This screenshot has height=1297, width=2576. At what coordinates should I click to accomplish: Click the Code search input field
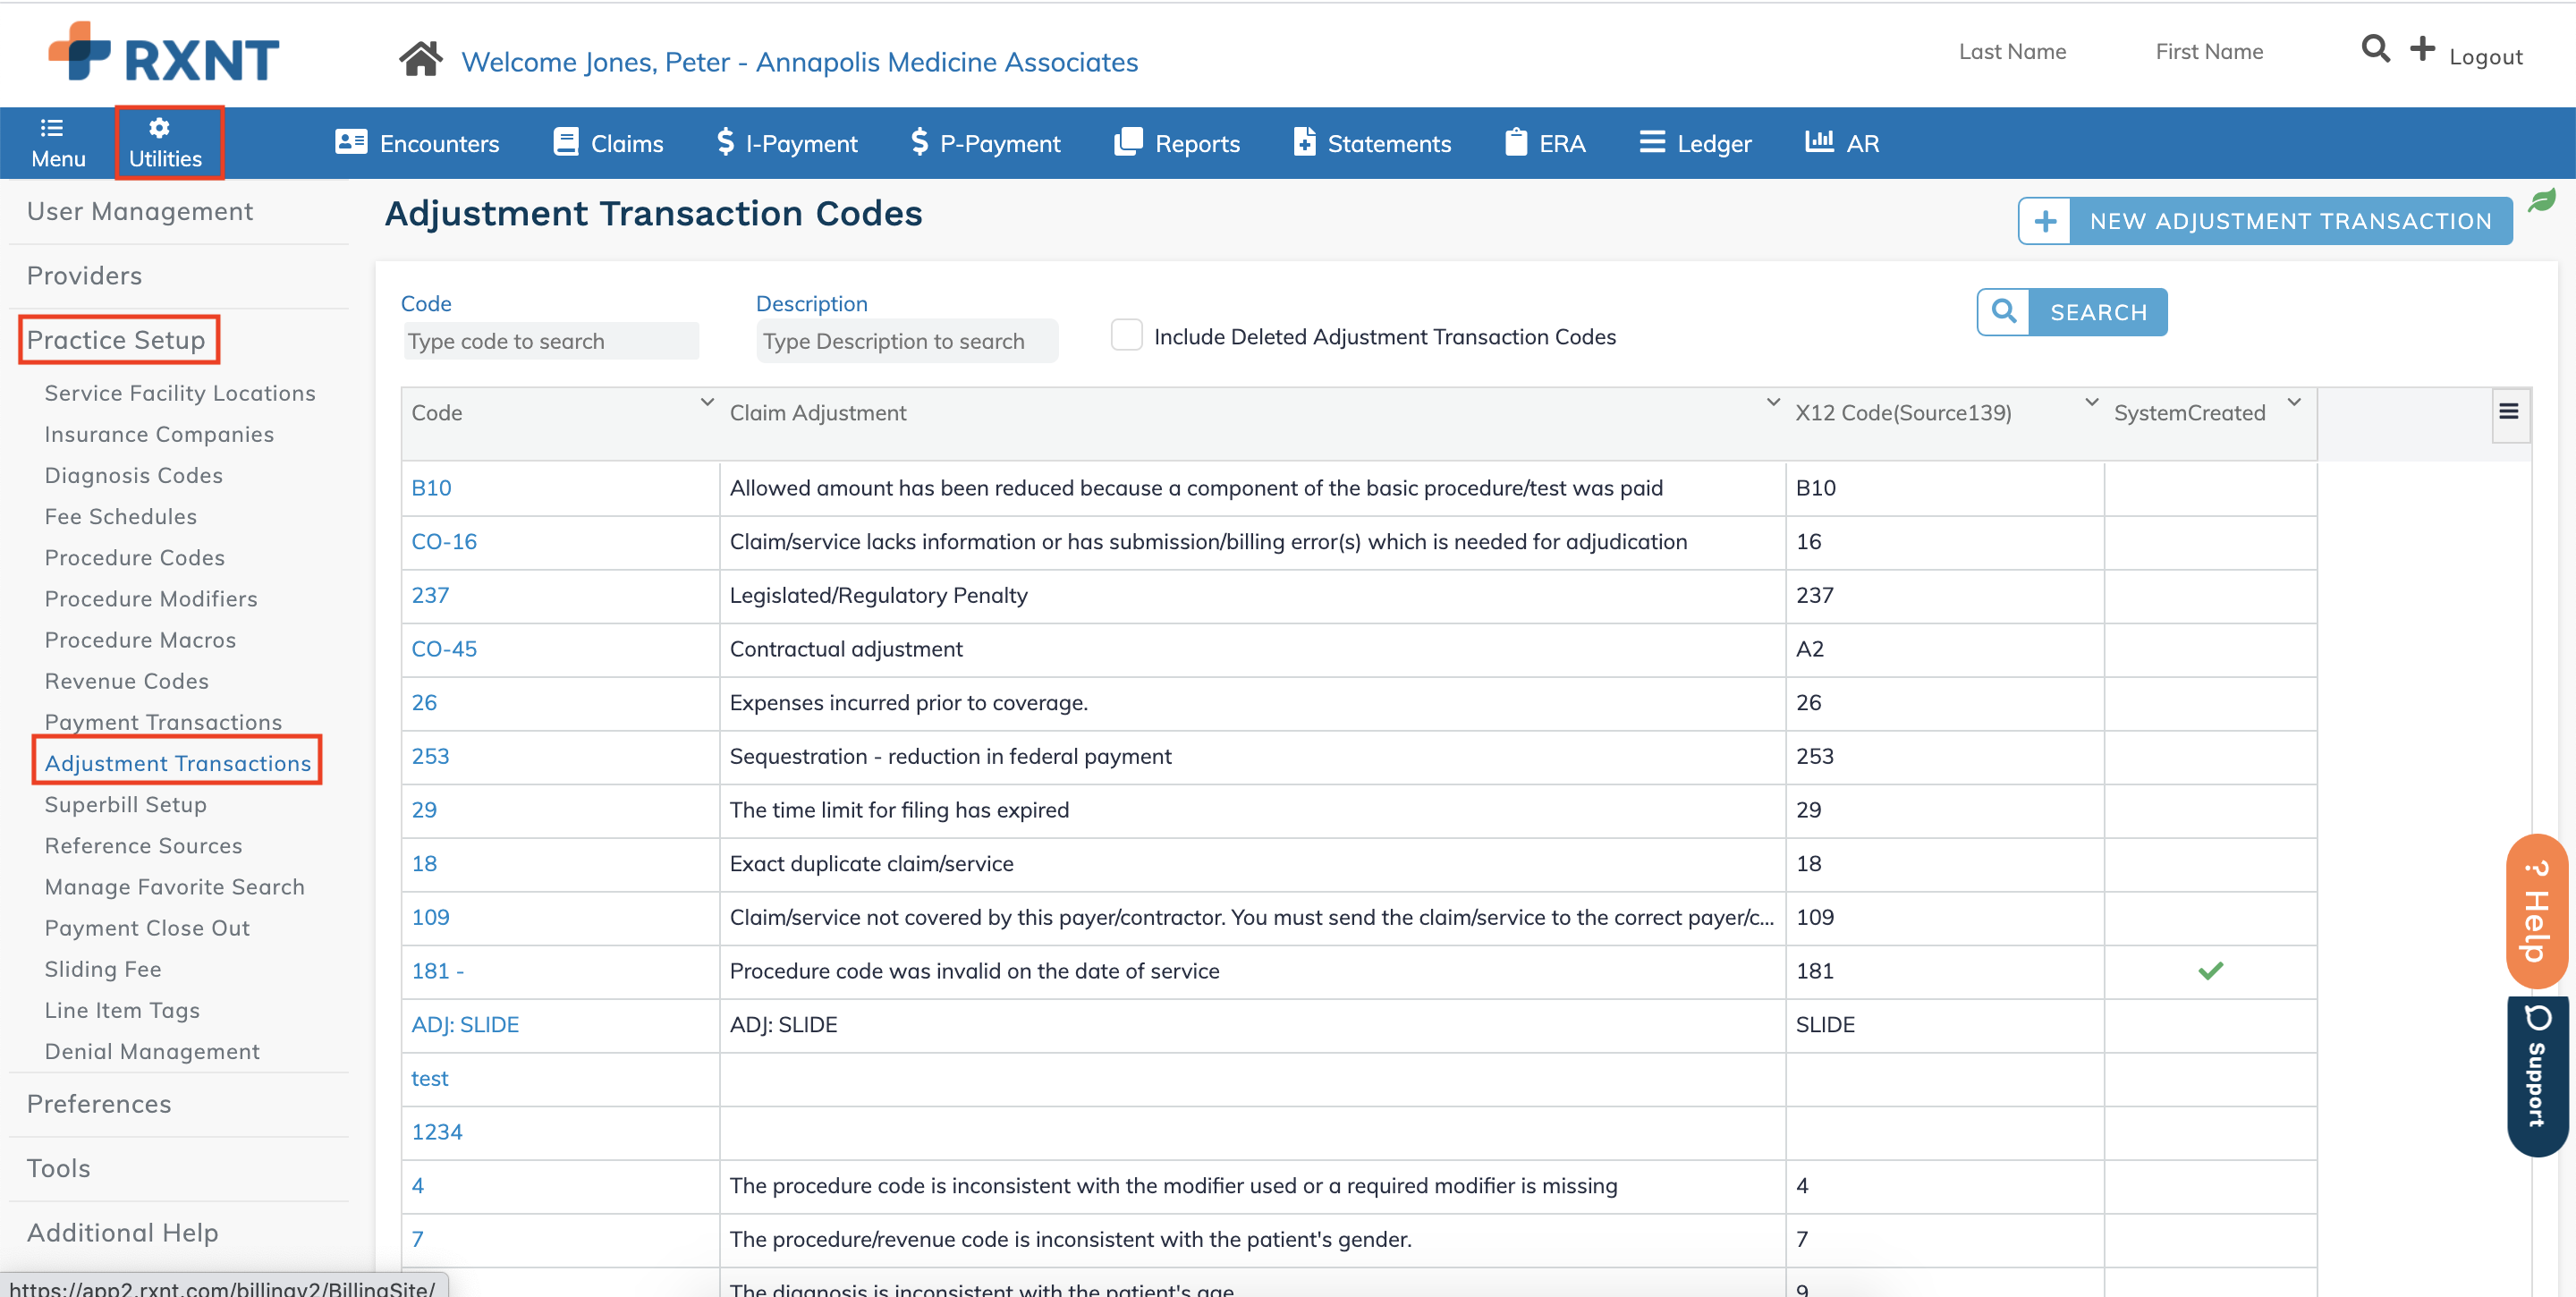(x=551, y=341)
